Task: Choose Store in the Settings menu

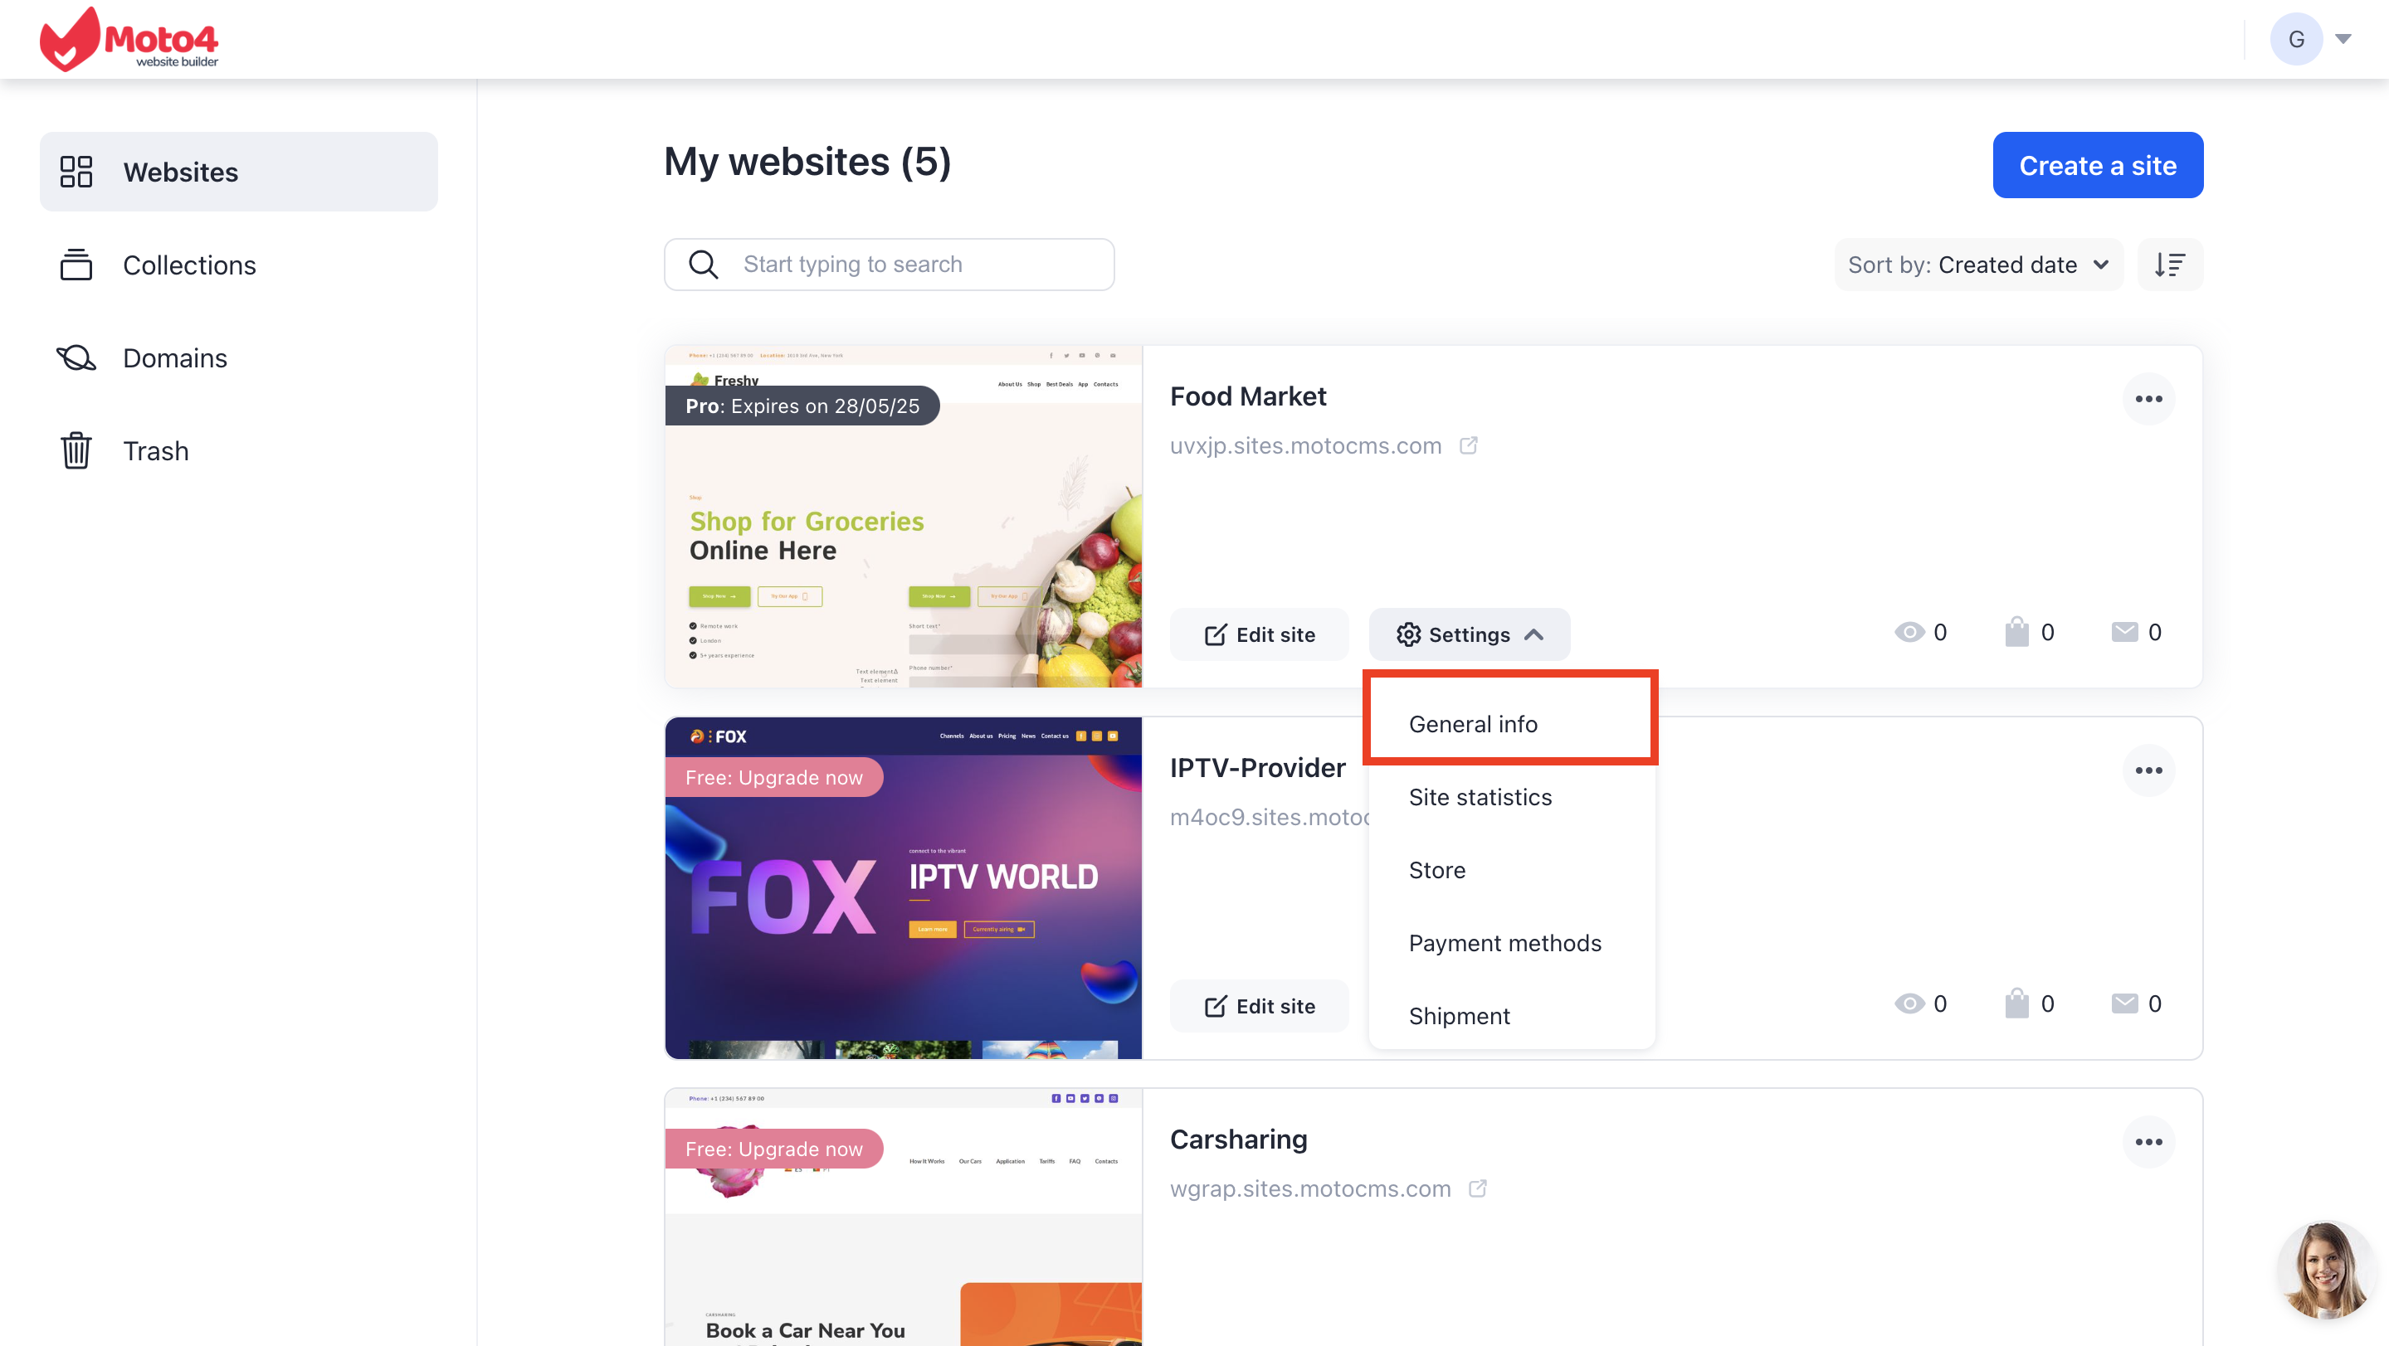Action: [1512, 871]
